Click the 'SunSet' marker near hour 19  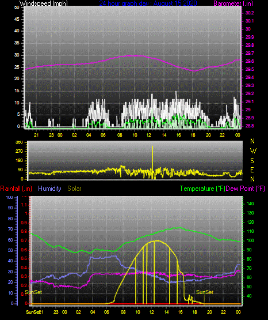(205, 292)
